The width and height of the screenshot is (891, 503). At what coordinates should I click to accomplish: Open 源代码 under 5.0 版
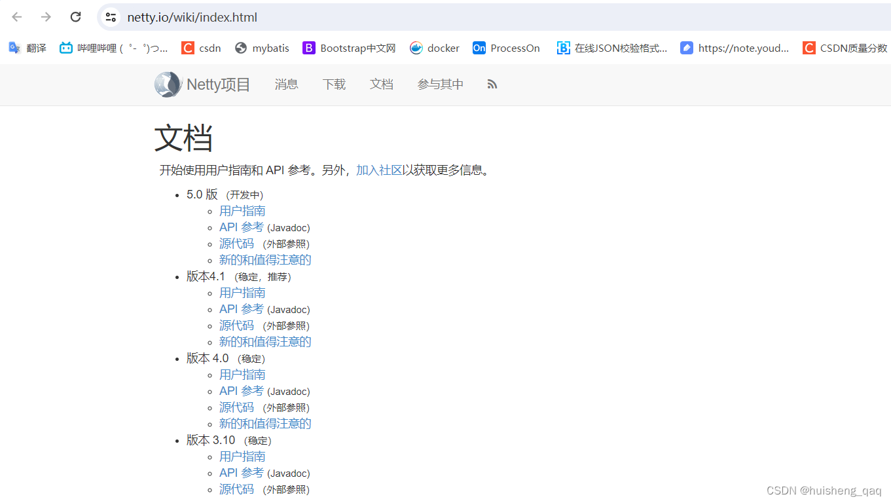pos(236,244)
